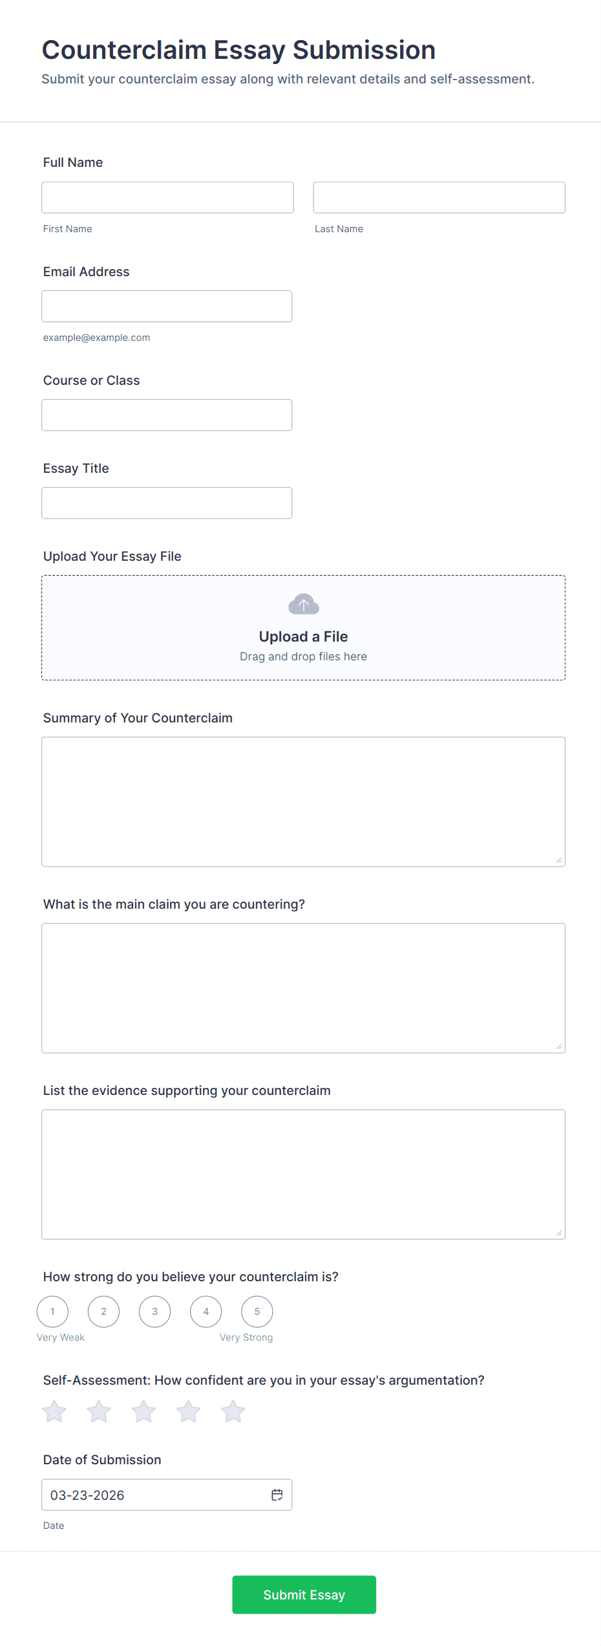Choose the third confidence star
The height and width of the screenshot is (1646, 601).
pyautogui.click(x=143, y=1411)
